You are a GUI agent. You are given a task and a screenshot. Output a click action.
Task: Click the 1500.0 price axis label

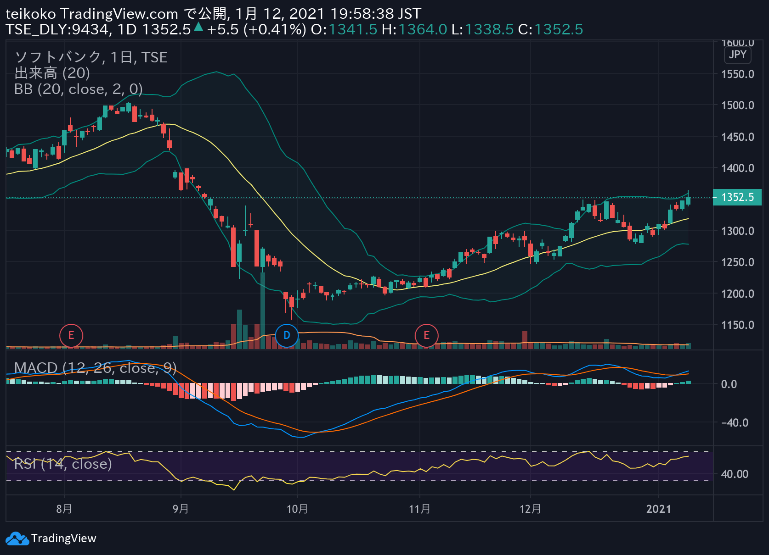pos(738,105)
